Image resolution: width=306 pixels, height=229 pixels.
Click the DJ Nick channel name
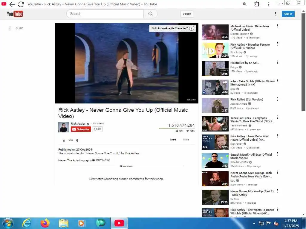(x=235, y=199)
